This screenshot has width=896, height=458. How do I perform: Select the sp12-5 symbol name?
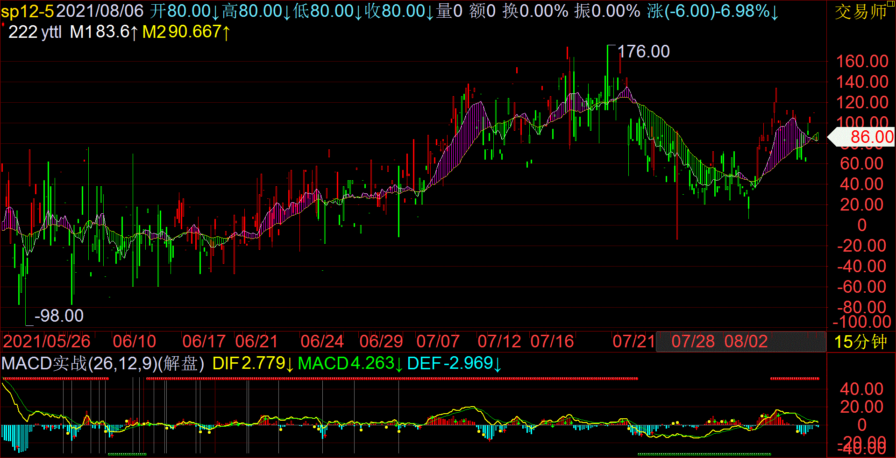(x=27, y=11)
